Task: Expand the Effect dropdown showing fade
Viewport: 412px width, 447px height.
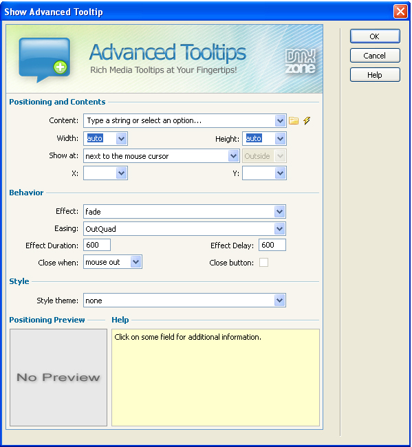Action: (x=280, y=212)
